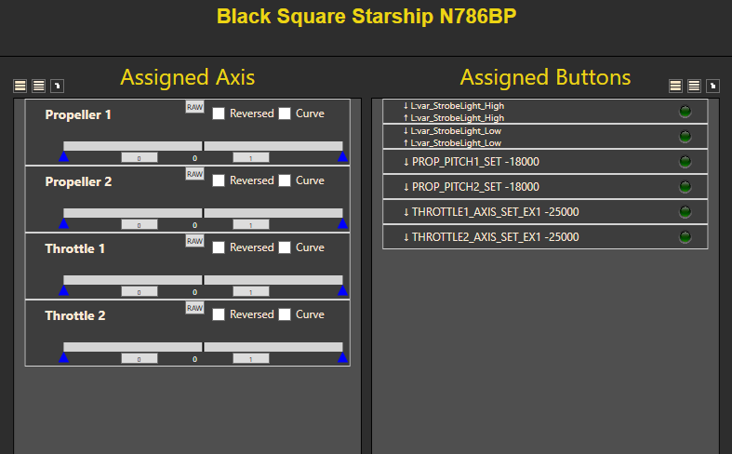Click the corner icon above Assigned Buttons panel

coord(712,86)
